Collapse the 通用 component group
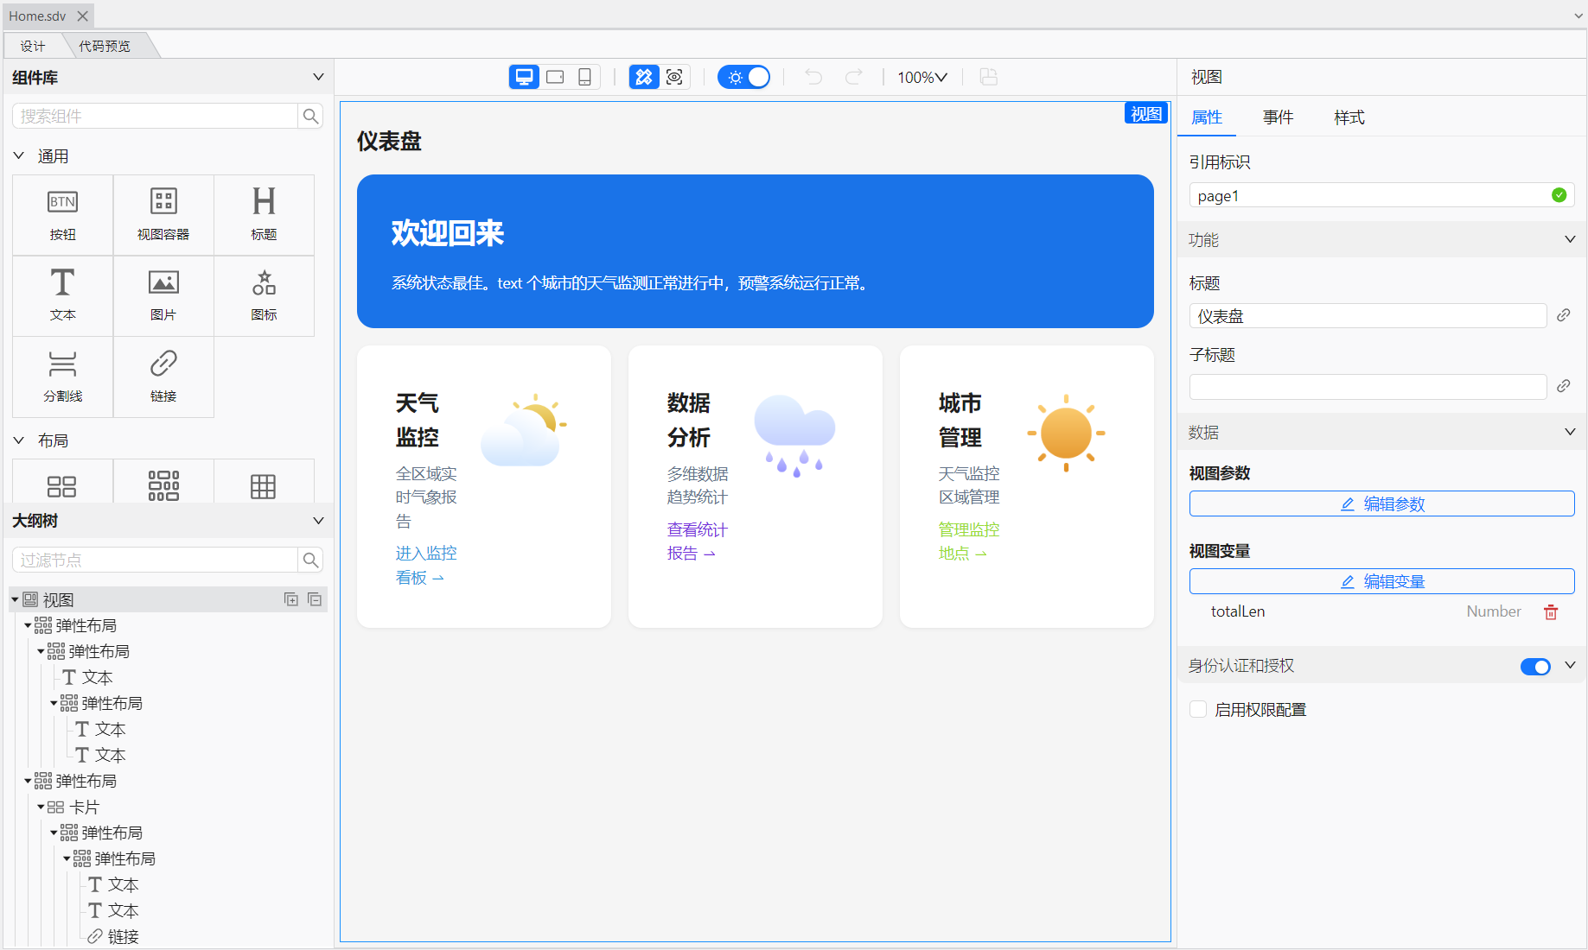1588x950 pixels. tap(19, 156)
